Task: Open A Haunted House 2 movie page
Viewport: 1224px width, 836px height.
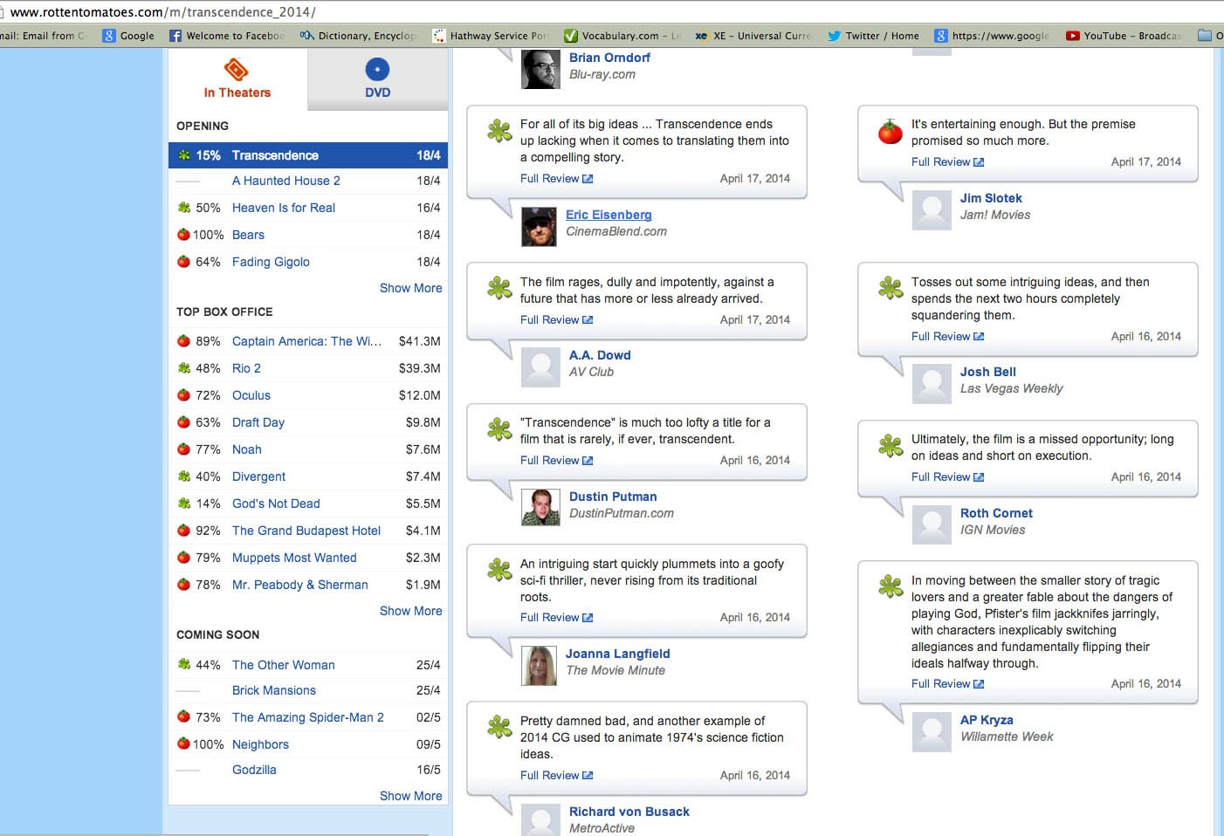Action: (x=286, y=181)
